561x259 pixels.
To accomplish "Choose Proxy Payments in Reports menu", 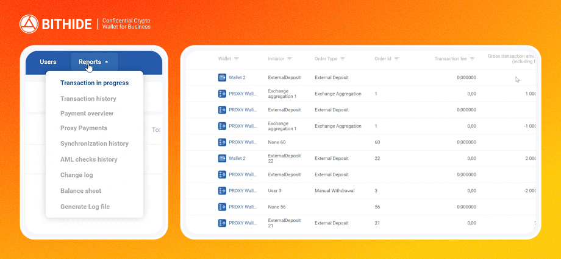I will tap(84, 128).
